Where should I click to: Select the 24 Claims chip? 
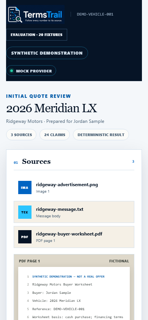(55, 135)
